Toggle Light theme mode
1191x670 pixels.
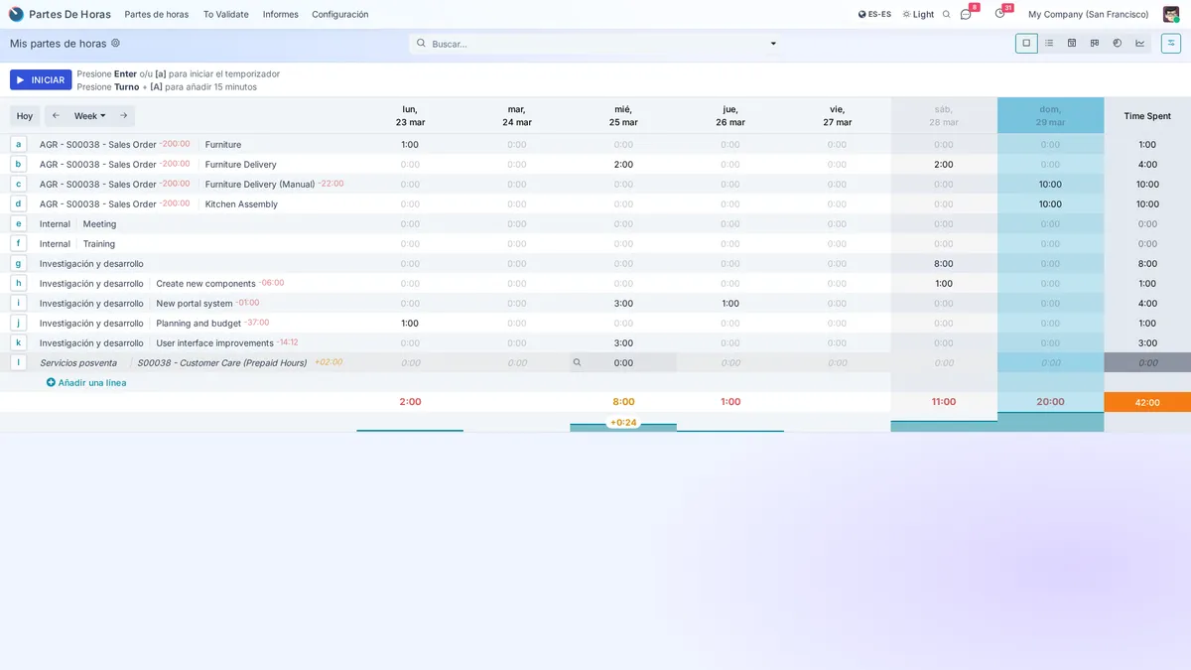[x=920, y=13]
